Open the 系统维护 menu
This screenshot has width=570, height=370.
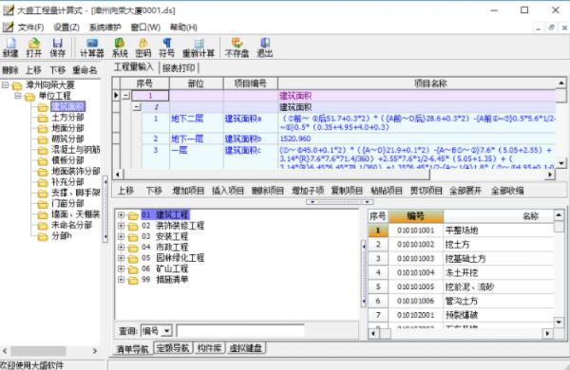coord(105,28)
